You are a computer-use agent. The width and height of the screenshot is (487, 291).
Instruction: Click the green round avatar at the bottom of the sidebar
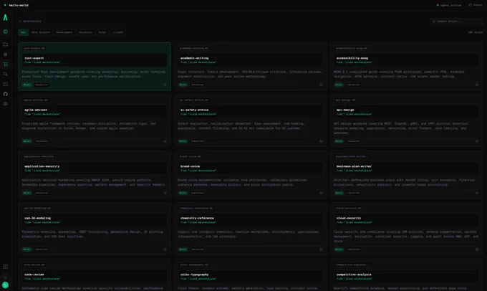pos(5,285)
